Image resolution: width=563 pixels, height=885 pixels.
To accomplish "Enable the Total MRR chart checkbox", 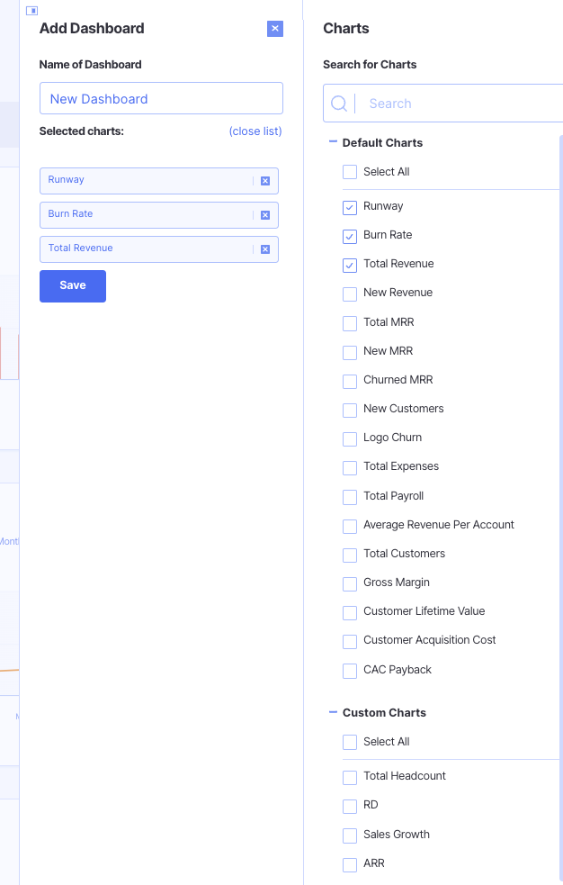I will click(350, 323).
